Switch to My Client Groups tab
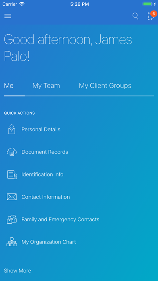This screenshot has height=281, width=158. (105, 86)
